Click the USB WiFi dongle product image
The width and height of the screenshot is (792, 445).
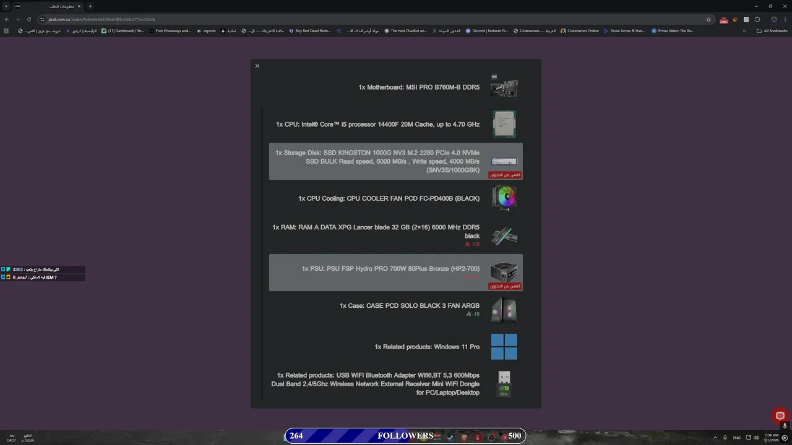[504, 384]
